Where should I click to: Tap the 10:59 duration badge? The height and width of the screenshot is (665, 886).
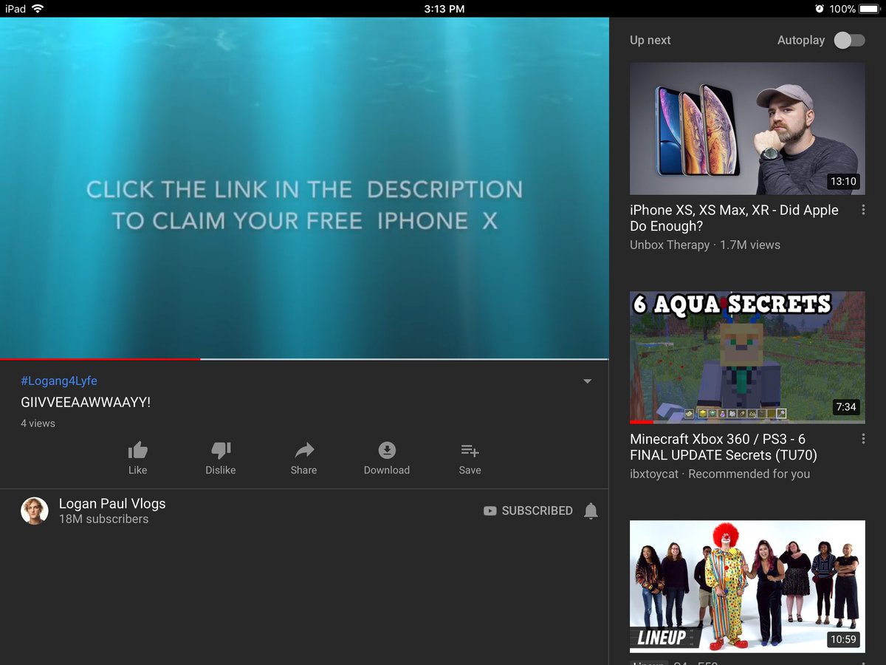tap(843, 639)
